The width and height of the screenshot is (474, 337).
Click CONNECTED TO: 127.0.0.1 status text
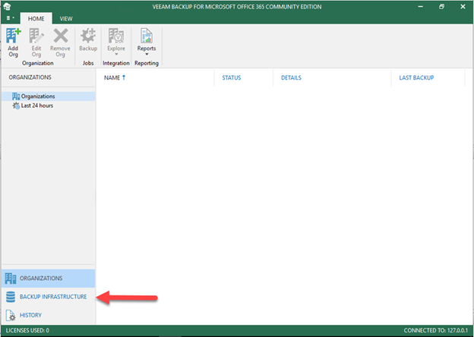tap(435, 331)
